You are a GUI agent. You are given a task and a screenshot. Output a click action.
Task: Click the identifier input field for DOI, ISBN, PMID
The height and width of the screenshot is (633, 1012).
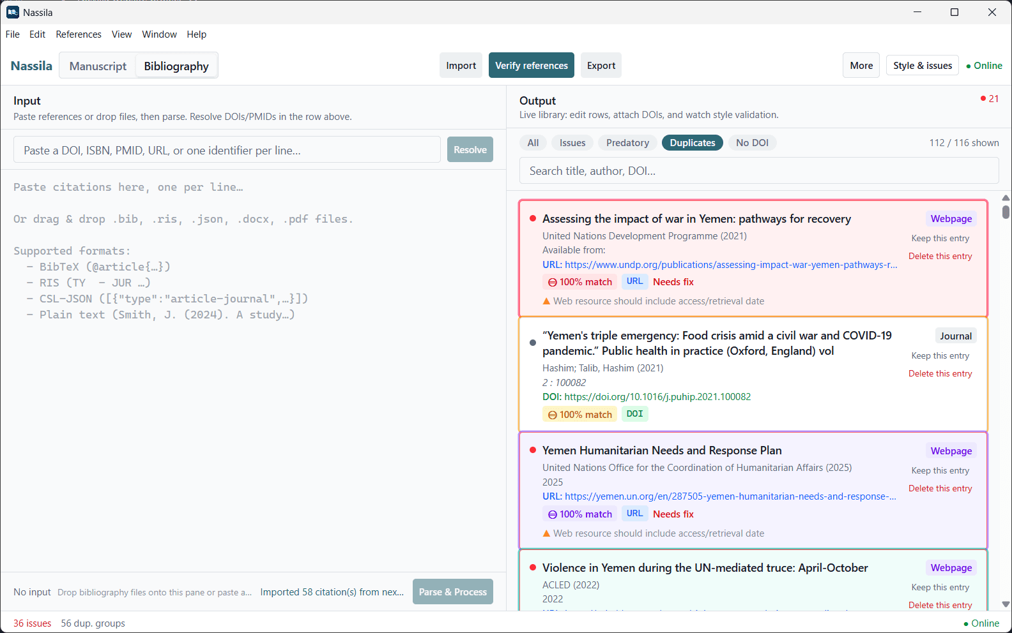click(227, 150)
